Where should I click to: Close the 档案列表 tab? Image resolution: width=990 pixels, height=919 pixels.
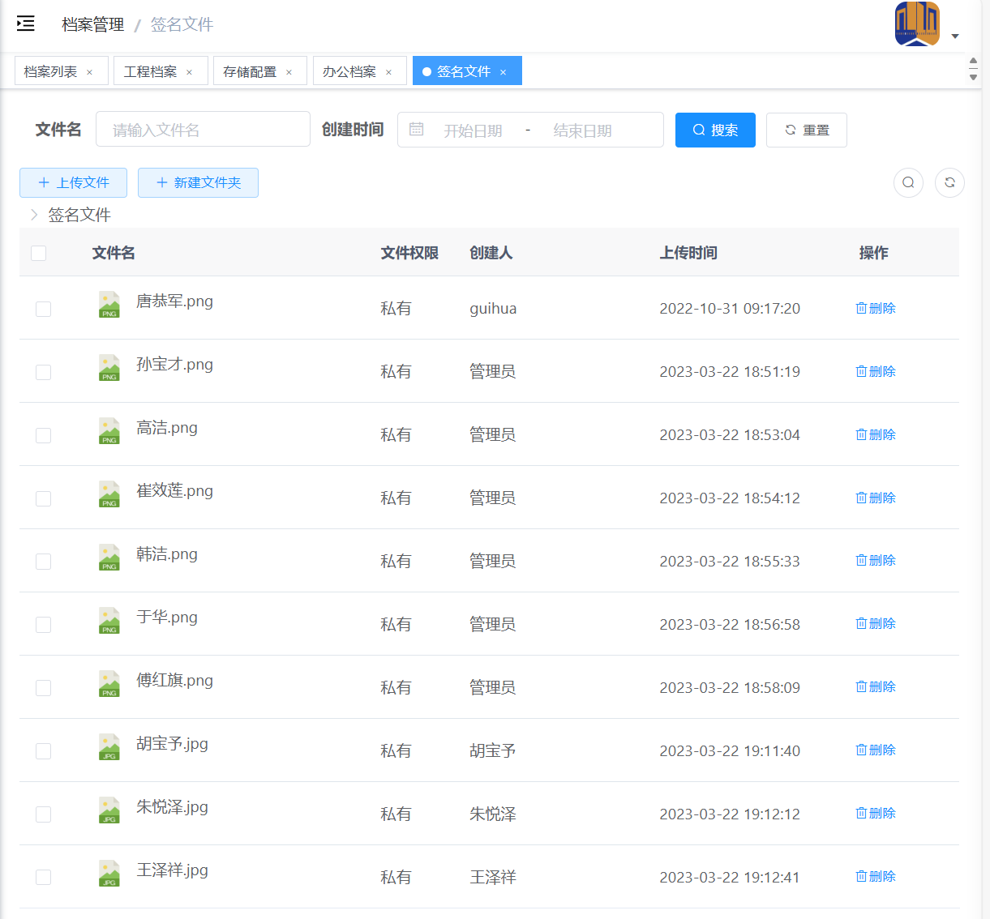click(x=89, y=72)
